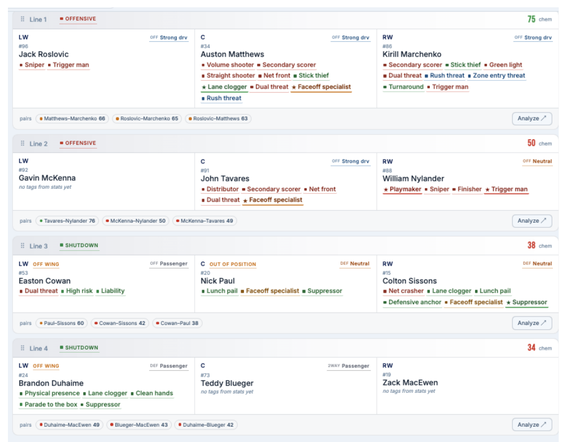Viewport: 566px width, 442px height.
Task: Click Sissons' Defensive anchor tag
Action: (412, 302)
